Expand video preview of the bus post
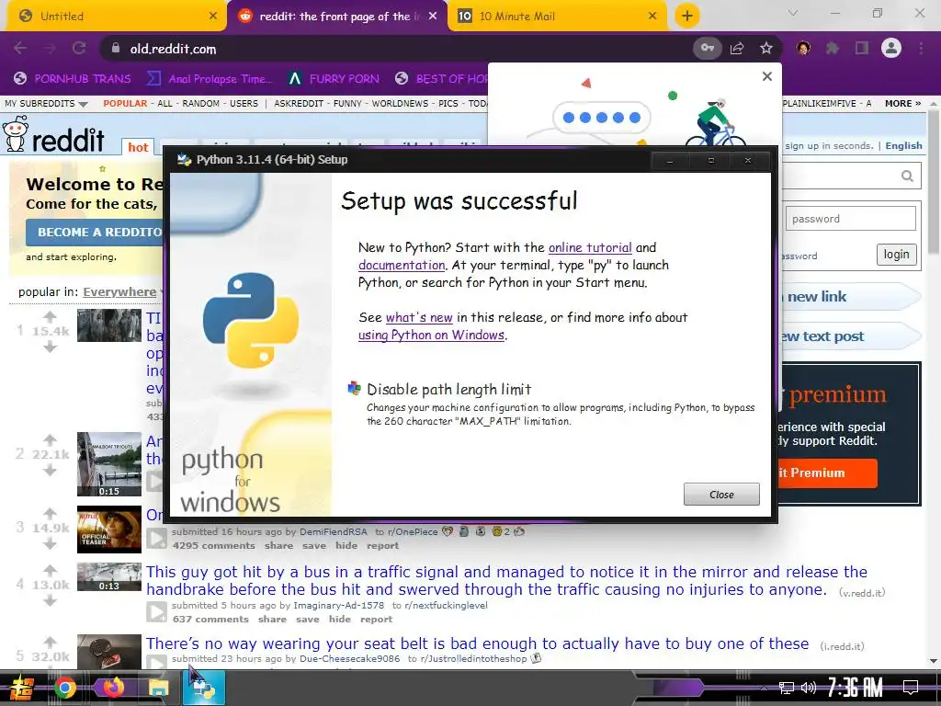This screenshot has width=941, height=706. click(x=156, y=611)
